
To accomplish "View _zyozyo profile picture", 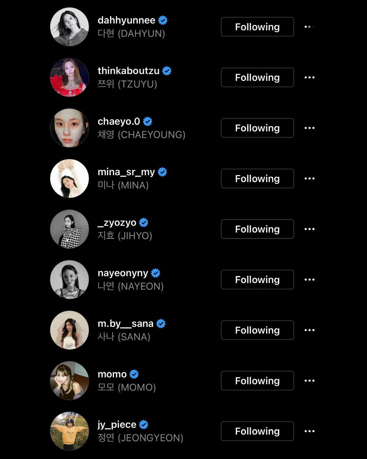I will pos(69,229).
